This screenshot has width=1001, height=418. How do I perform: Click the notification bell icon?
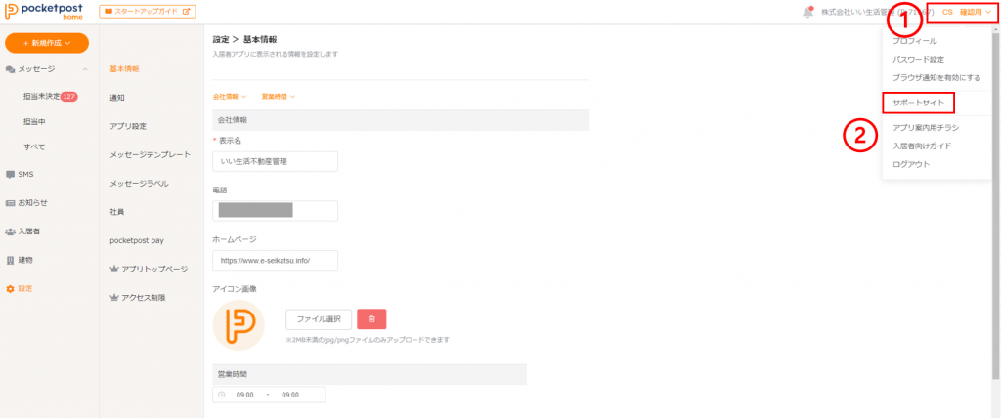(x=807, y=12)
